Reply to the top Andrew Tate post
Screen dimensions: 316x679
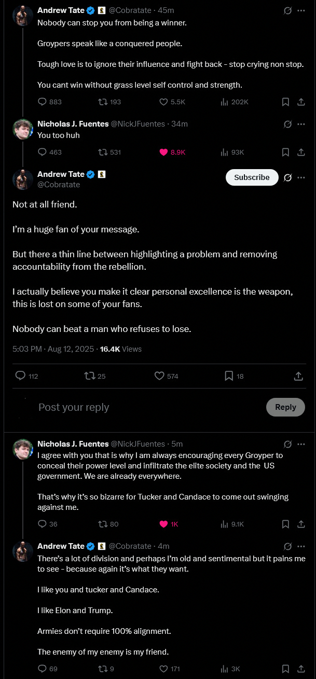point(43,102)
